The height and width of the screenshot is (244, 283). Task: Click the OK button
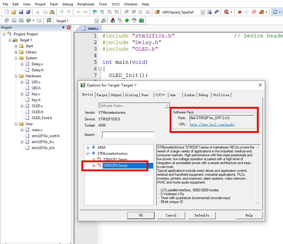[x=141, y=215]
